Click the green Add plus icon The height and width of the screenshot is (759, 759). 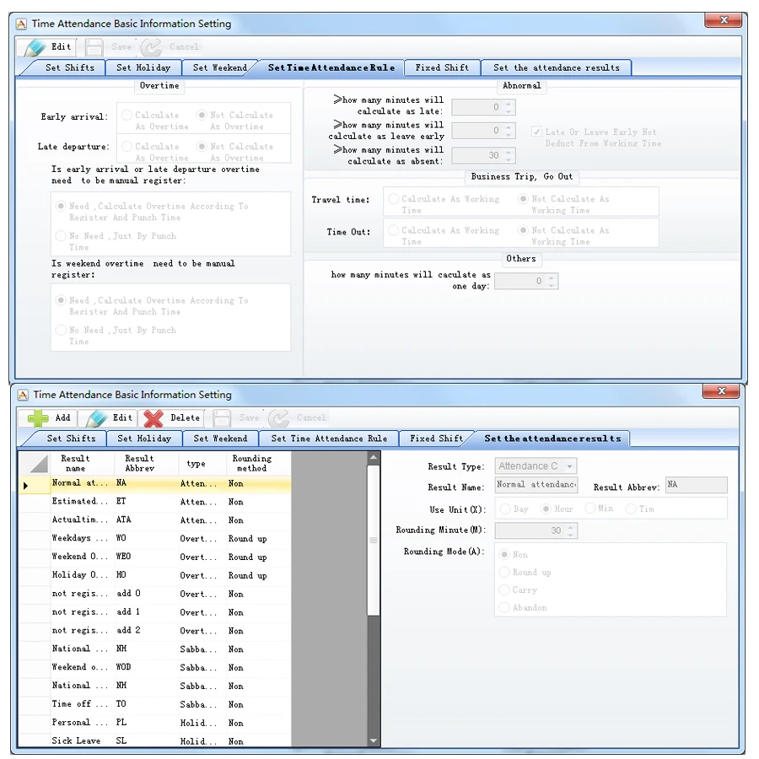(38, 418)
